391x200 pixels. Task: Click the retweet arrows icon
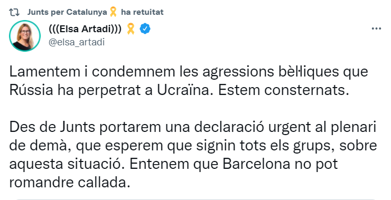tap(14, 12)
